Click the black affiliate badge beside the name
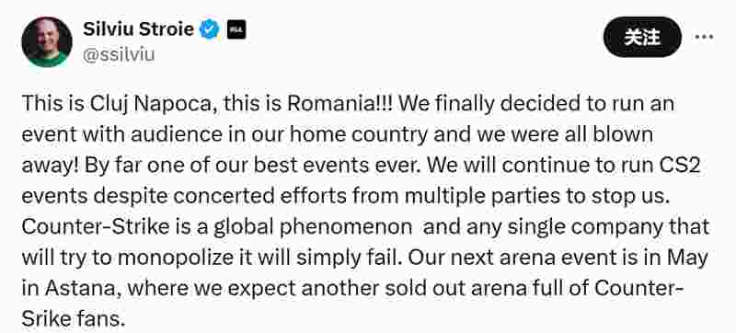Image resolution: width=736 pixels, height=333 pixels. pyautogui.click(x=236, y=30)
